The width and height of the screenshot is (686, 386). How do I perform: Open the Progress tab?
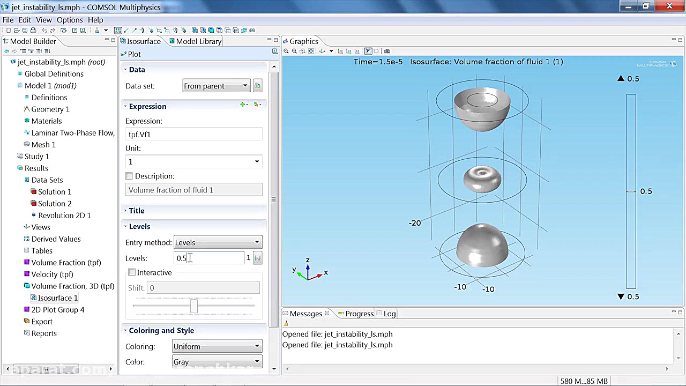tap(359, 314)
